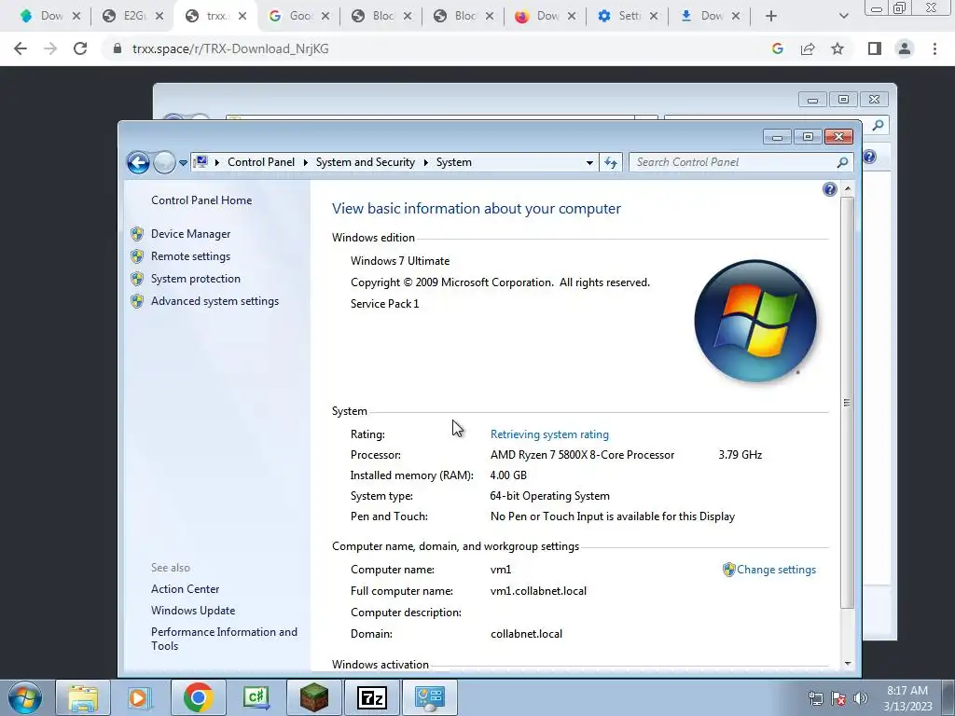Viewport: 955px width, 716px height.
Task: Click the volume speaker tray icon
Action: (861, 698)
